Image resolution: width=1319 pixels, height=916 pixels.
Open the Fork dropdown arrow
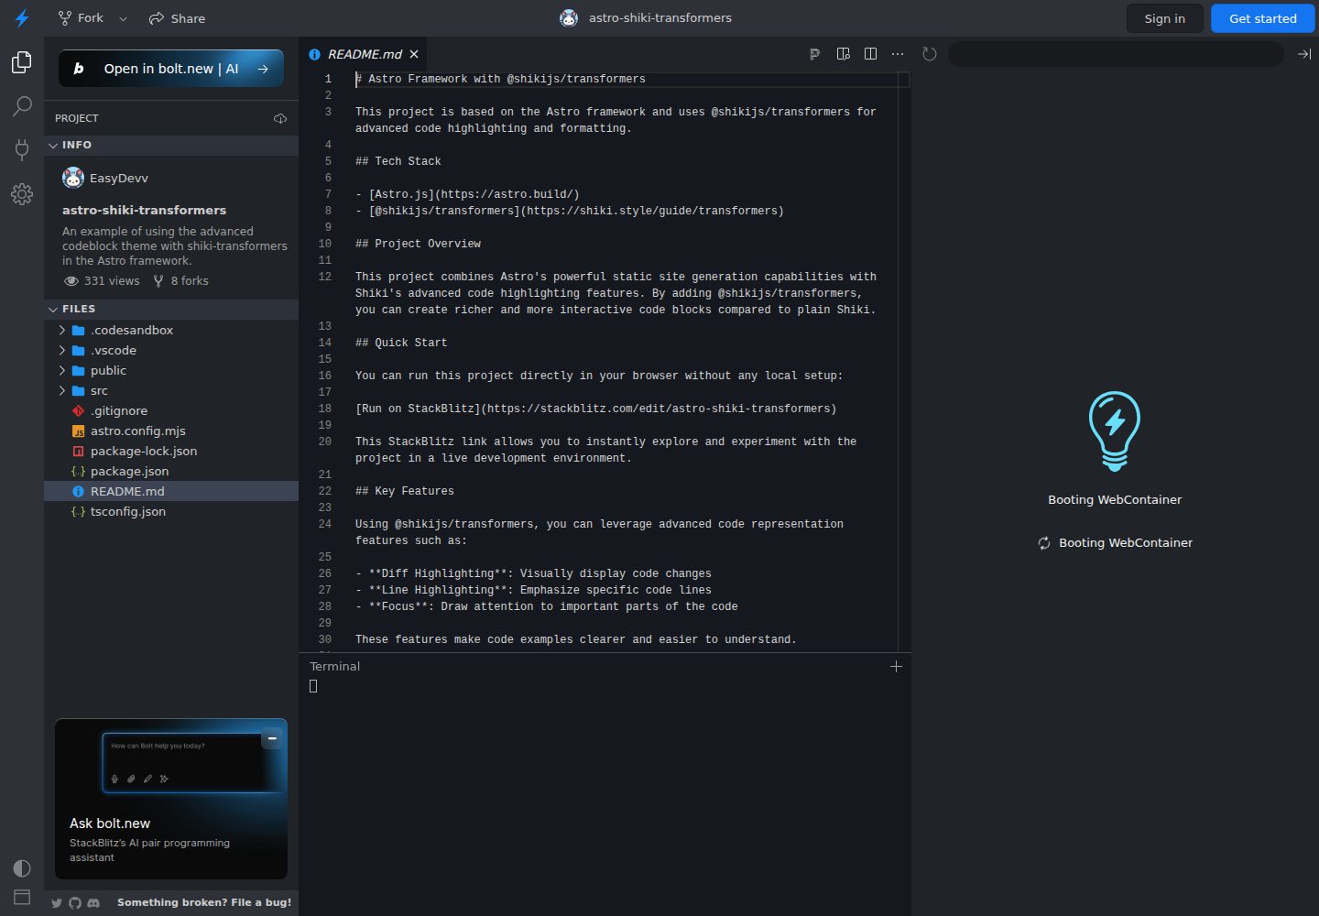click(124, 18)
